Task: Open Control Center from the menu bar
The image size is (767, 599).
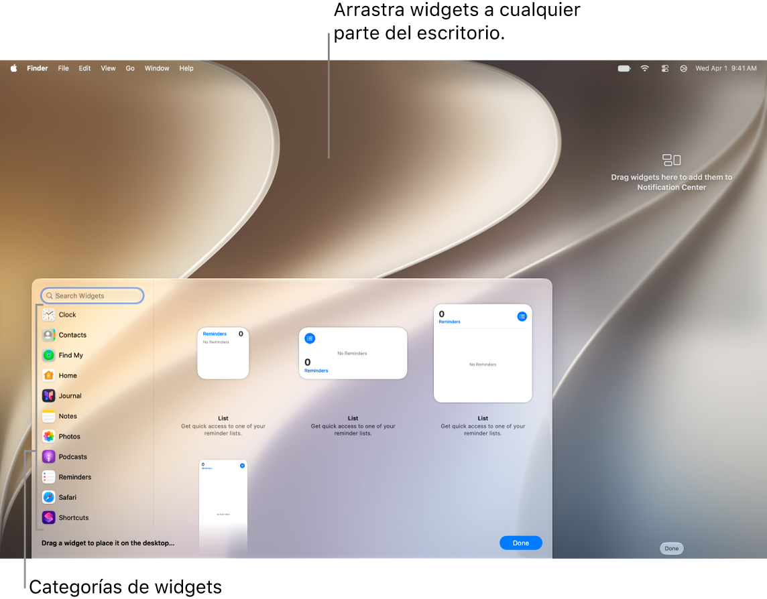Action: pyautogui.click(x=665, y=68)
